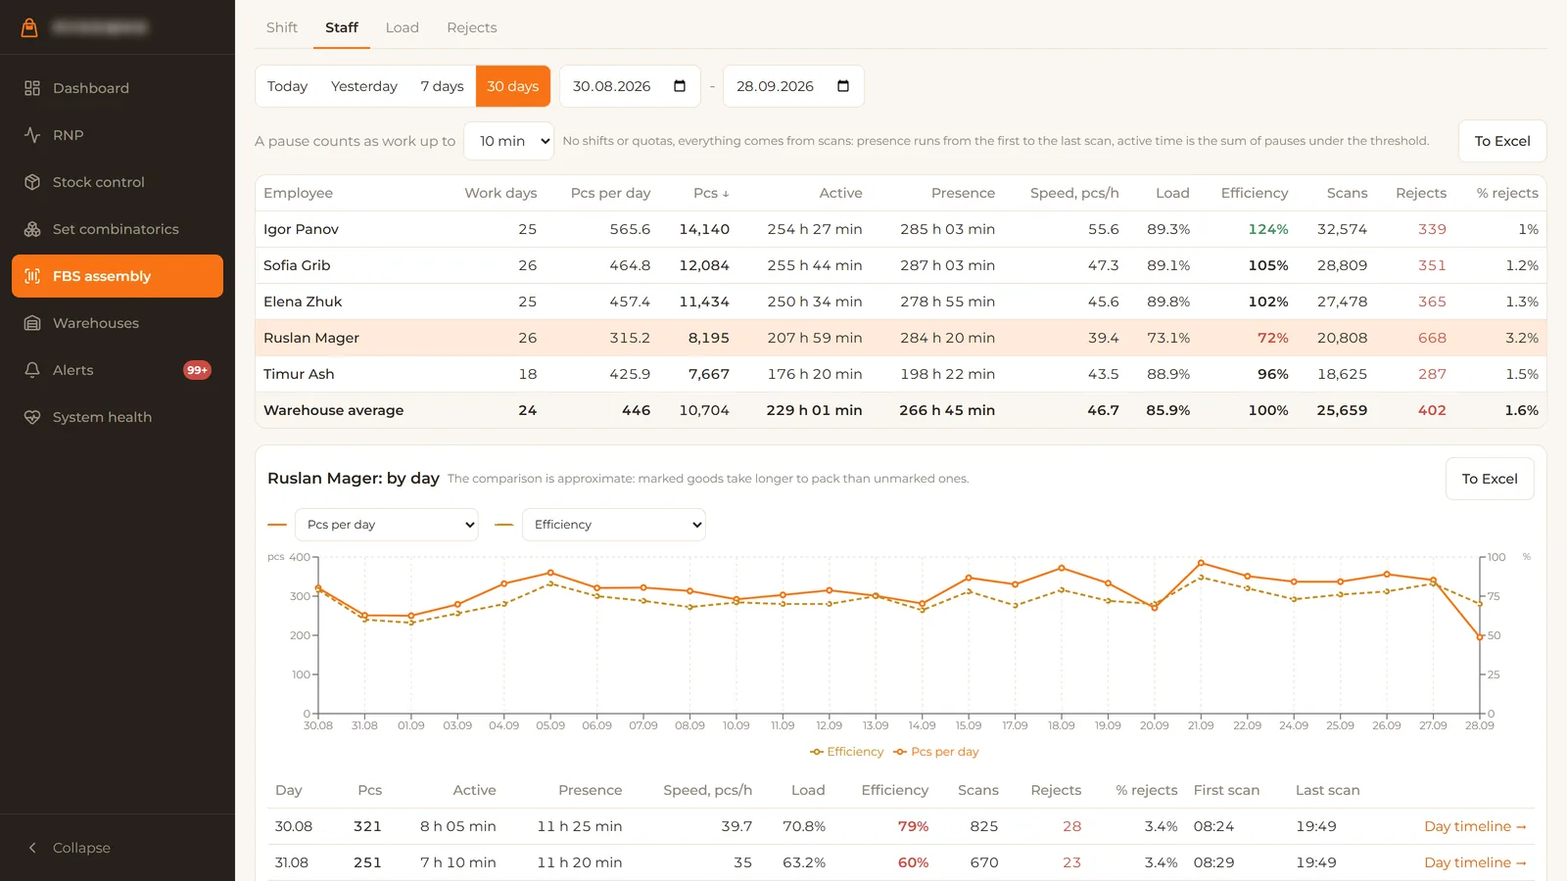This screenshot has height=881, width=1567.
Task: Select the Today period
Action: click(x=287, y=86)
